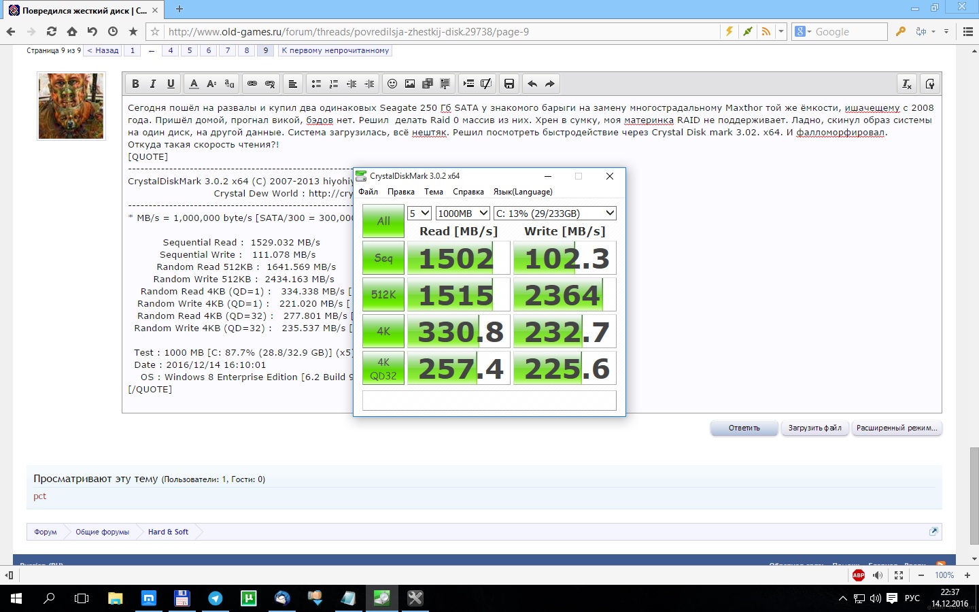The image size is (979, 612).
Task: Start all benchmarks with the All button
Action: tap(383, 221)
